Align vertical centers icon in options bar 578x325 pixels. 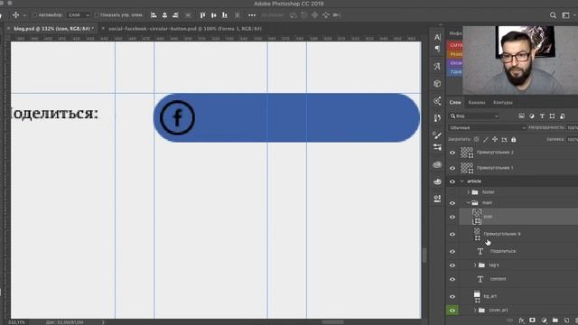213,15
